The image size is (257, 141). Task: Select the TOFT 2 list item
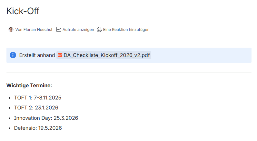(x=36, y=108)
